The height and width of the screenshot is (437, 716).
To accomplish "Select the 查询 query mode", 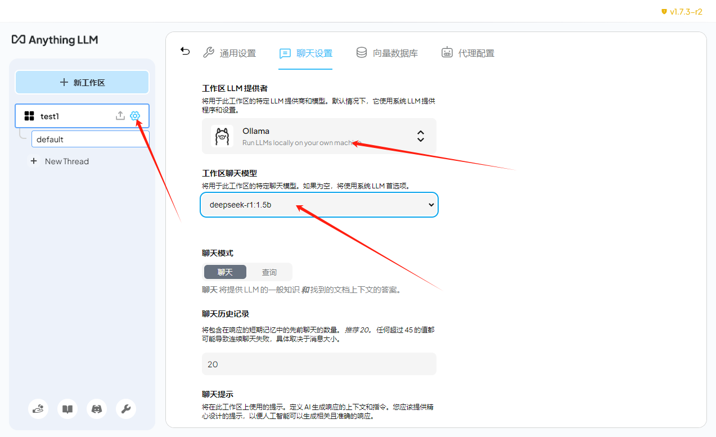I will (x=269, y=272).
